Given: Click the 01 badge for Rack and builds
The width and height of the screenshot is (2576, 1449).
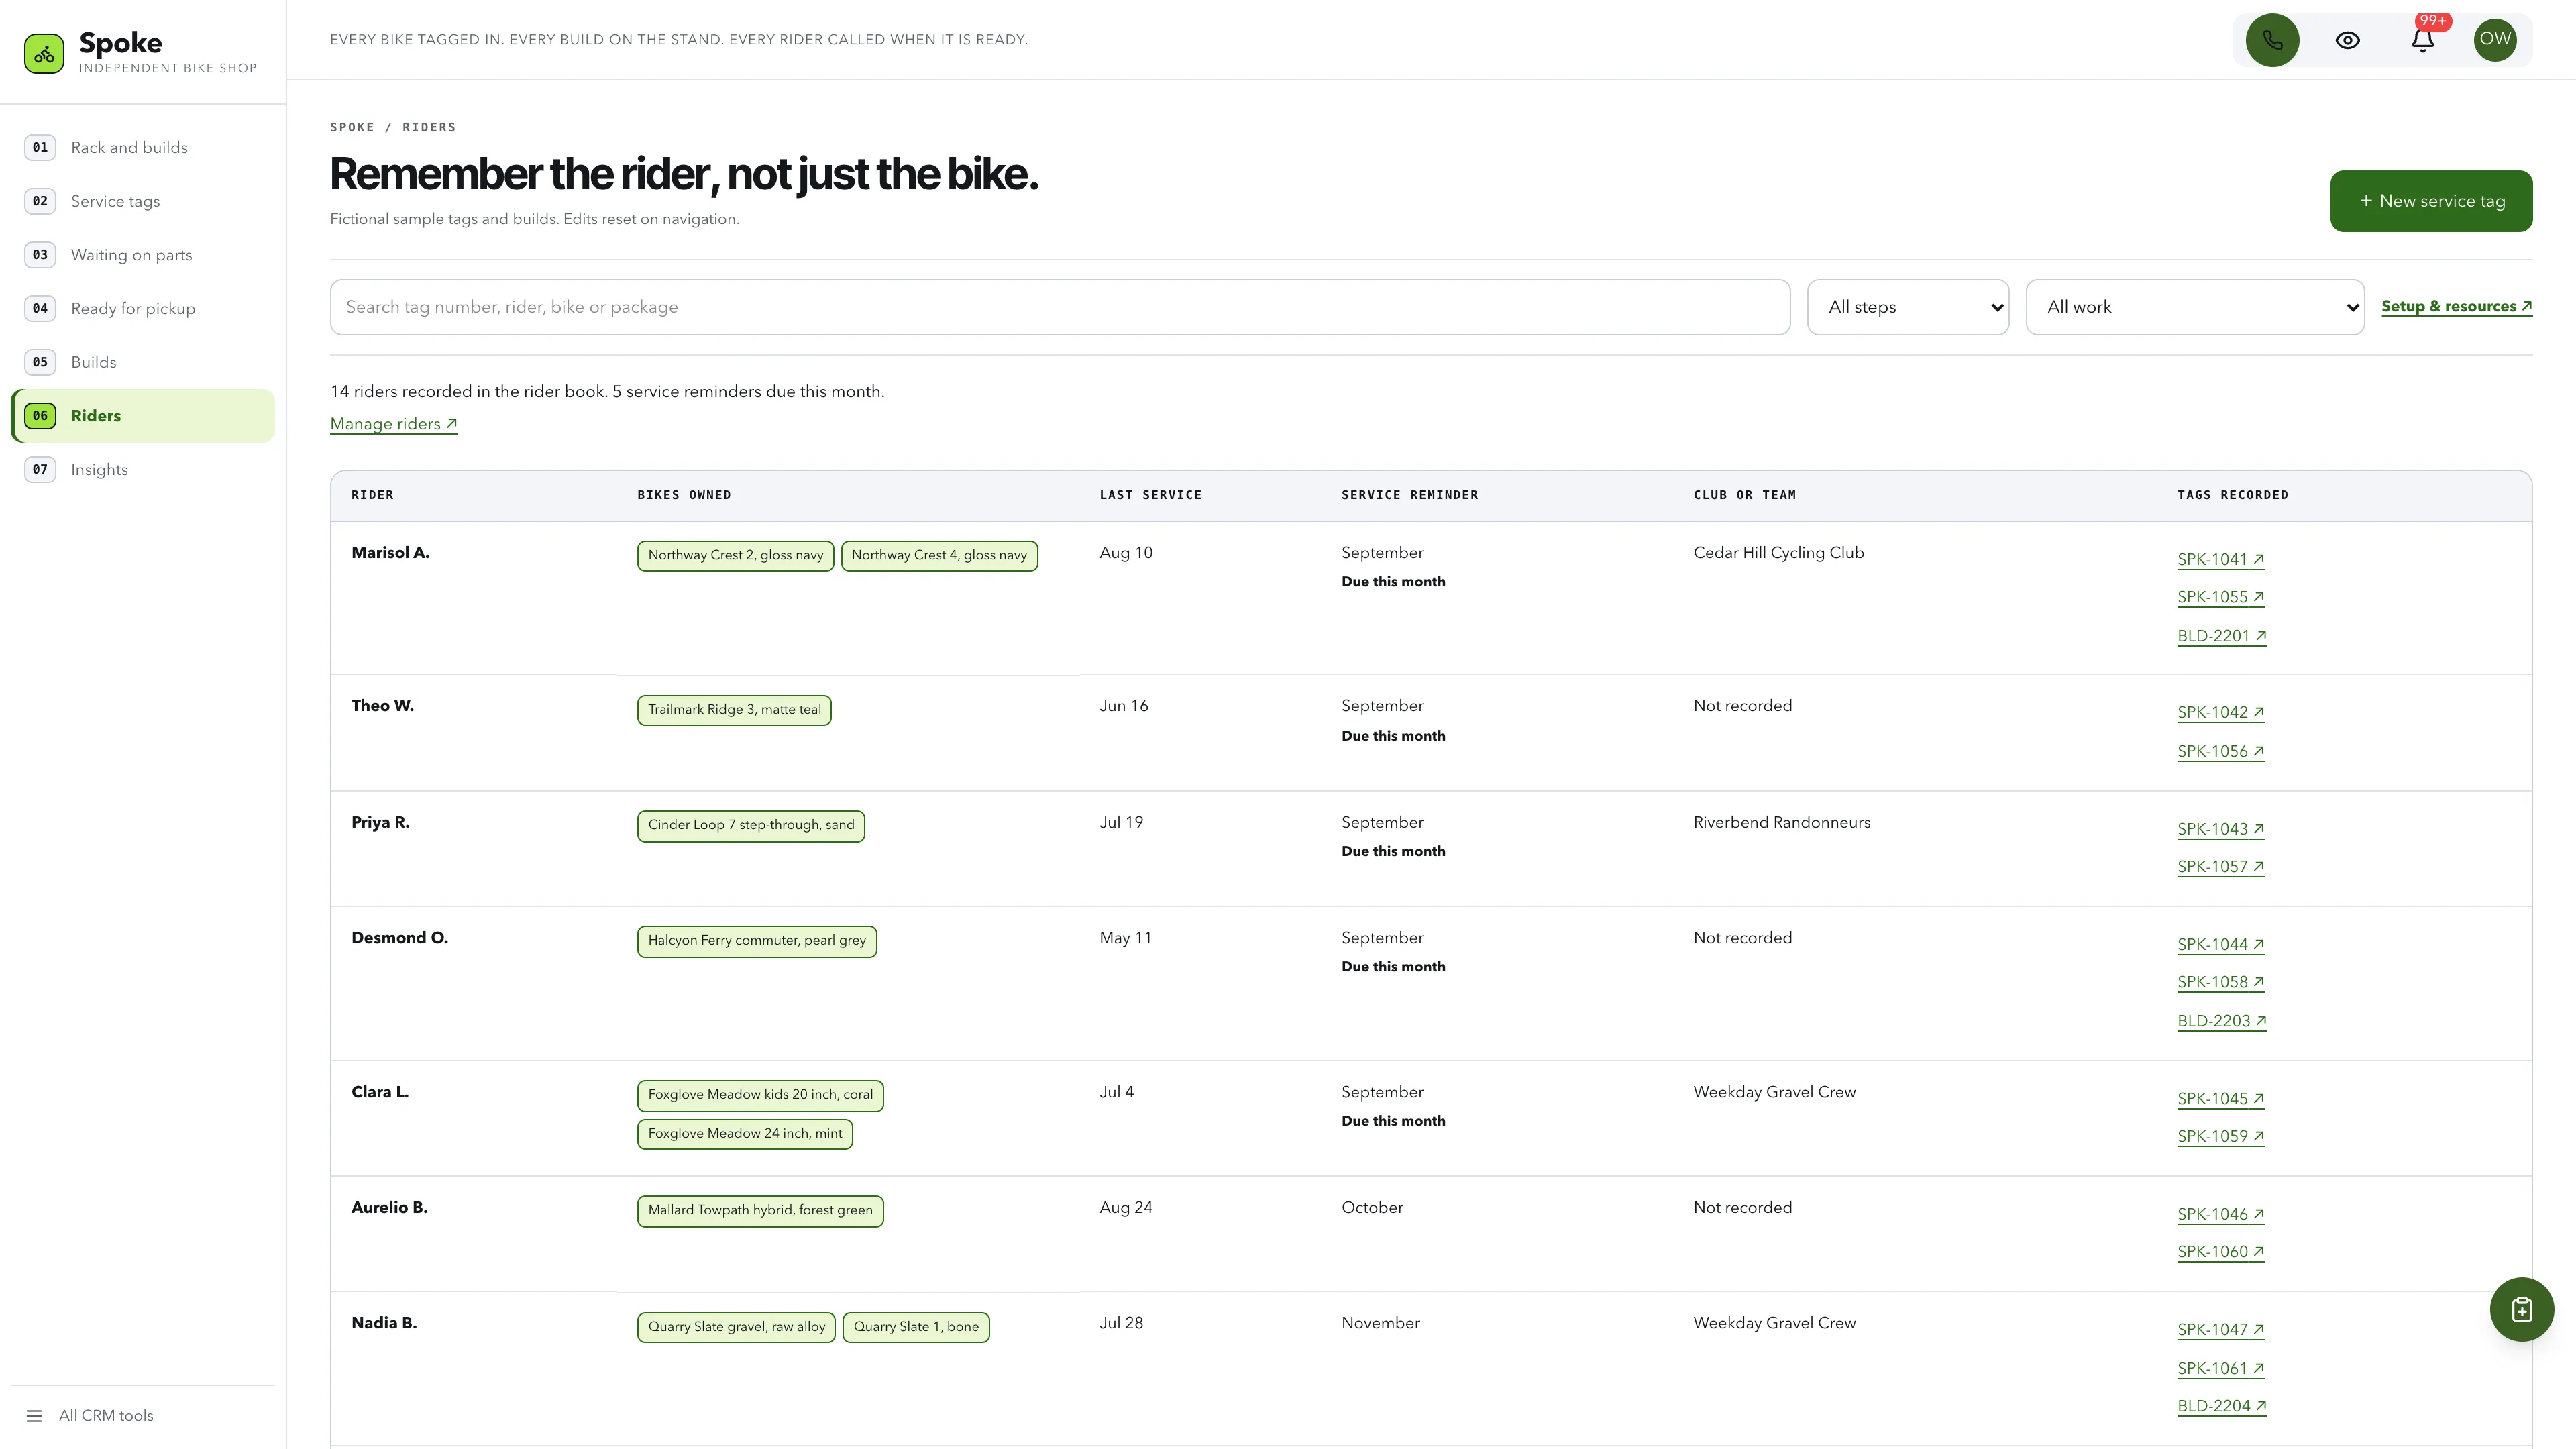Looking at the screenshot, I should tap(40, 147).
